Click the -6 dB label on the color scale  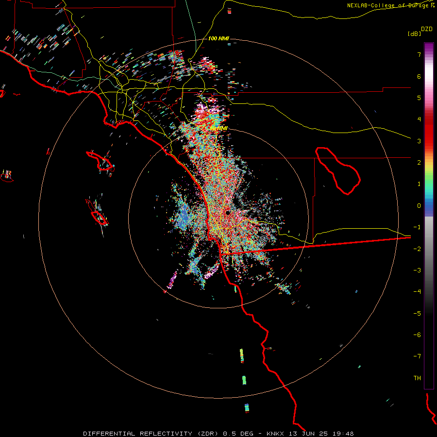click(417, 335)
